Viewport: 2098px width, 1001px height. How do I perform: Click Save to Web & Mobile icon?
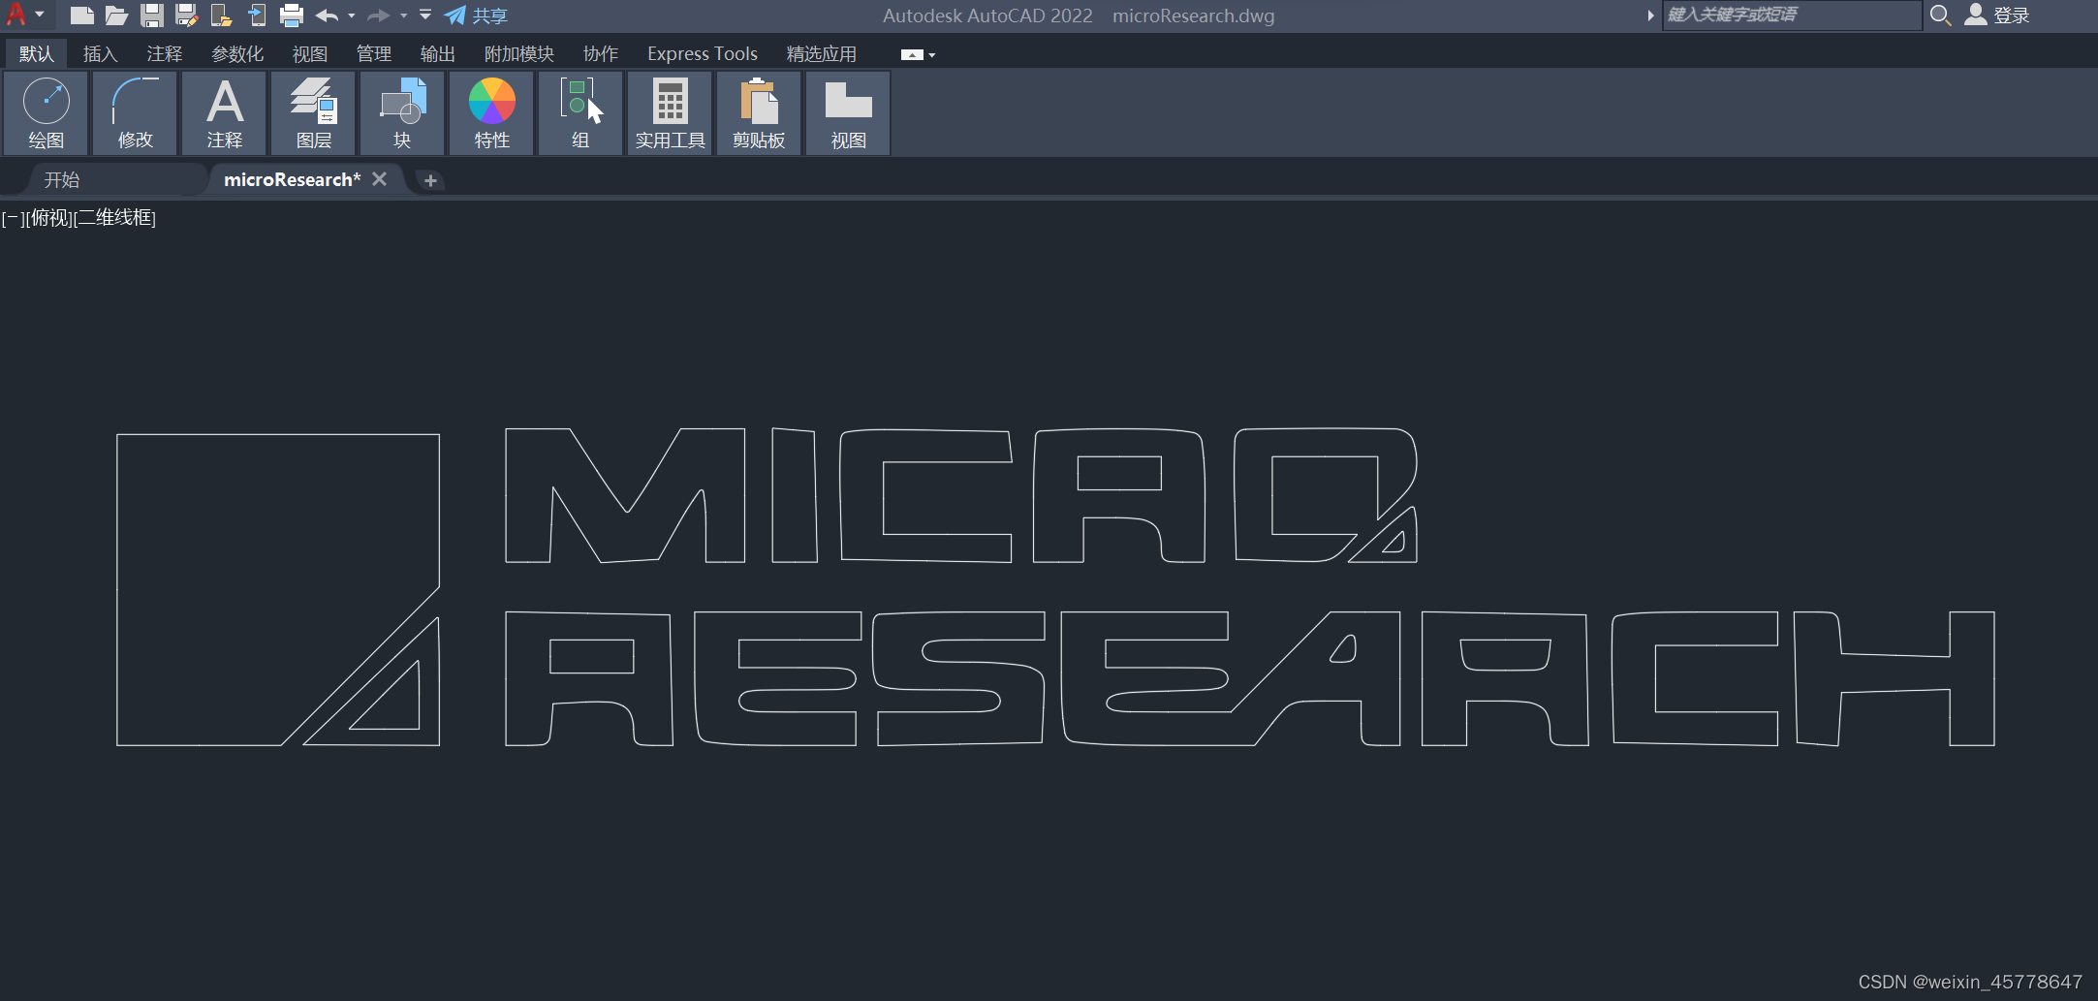(257, 16)
